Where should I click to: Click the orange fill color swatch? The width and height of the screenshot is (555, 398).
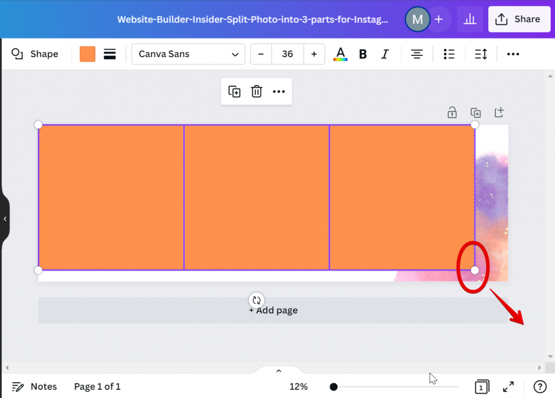[87, 54]
